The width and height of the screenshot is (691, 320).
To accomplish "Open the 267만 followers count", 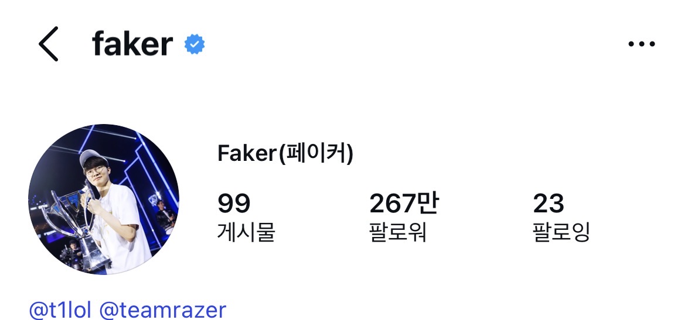I will coord(404,204).
